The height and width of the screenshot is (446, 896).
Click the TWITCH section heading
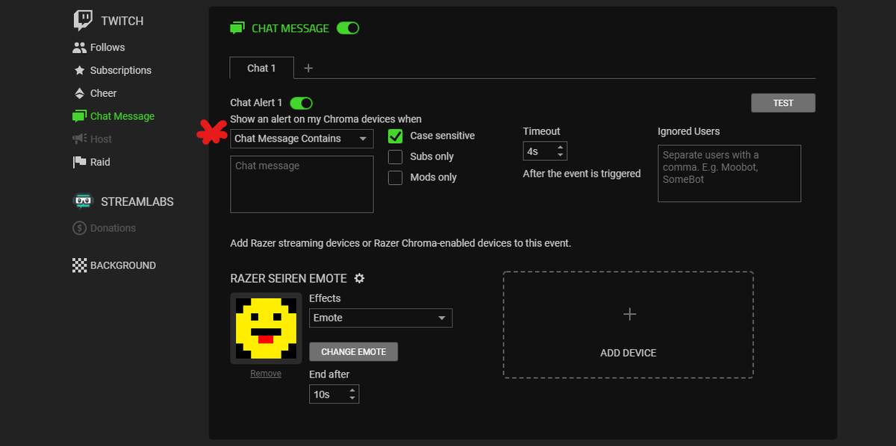(122, 21)
